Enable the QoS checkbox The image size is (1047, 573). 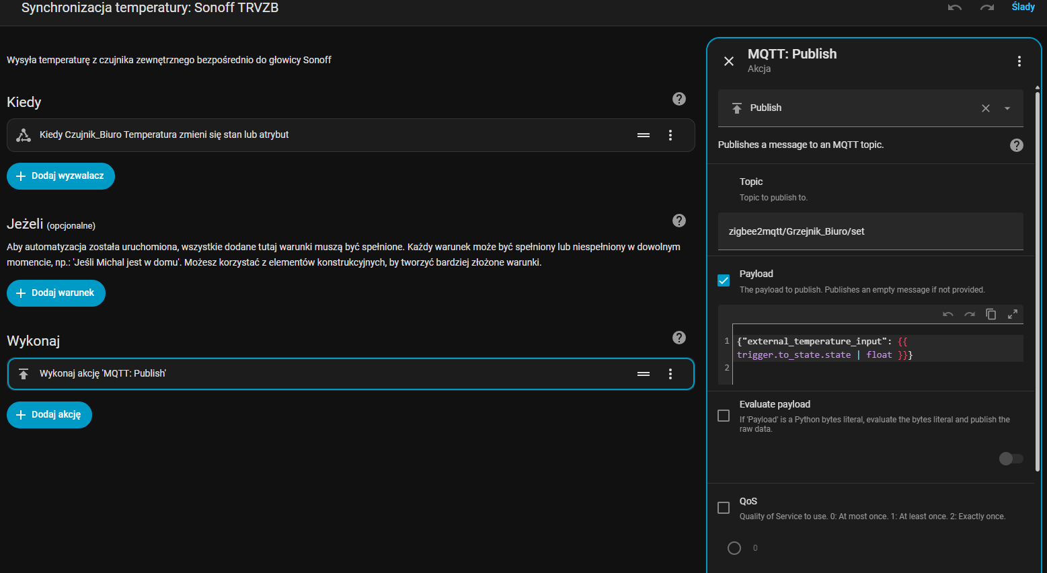[x=724, y=508]
